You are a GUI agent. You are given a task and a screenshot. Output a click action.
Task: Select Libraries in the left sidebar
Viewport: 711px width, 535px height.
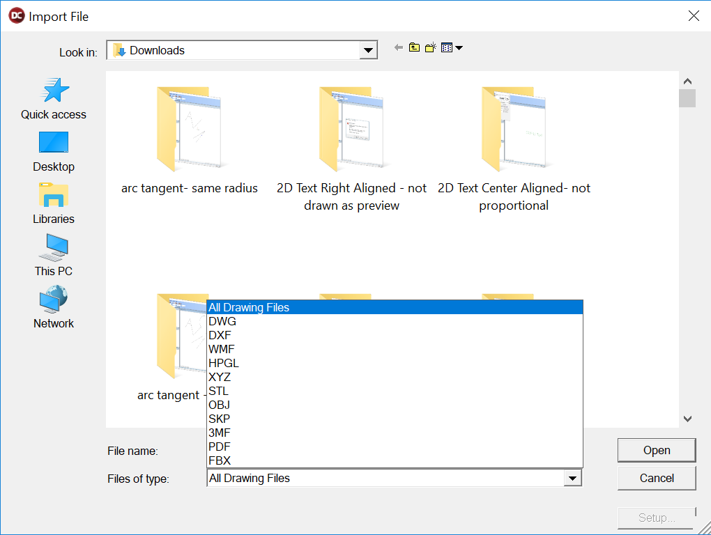[54, 203]
